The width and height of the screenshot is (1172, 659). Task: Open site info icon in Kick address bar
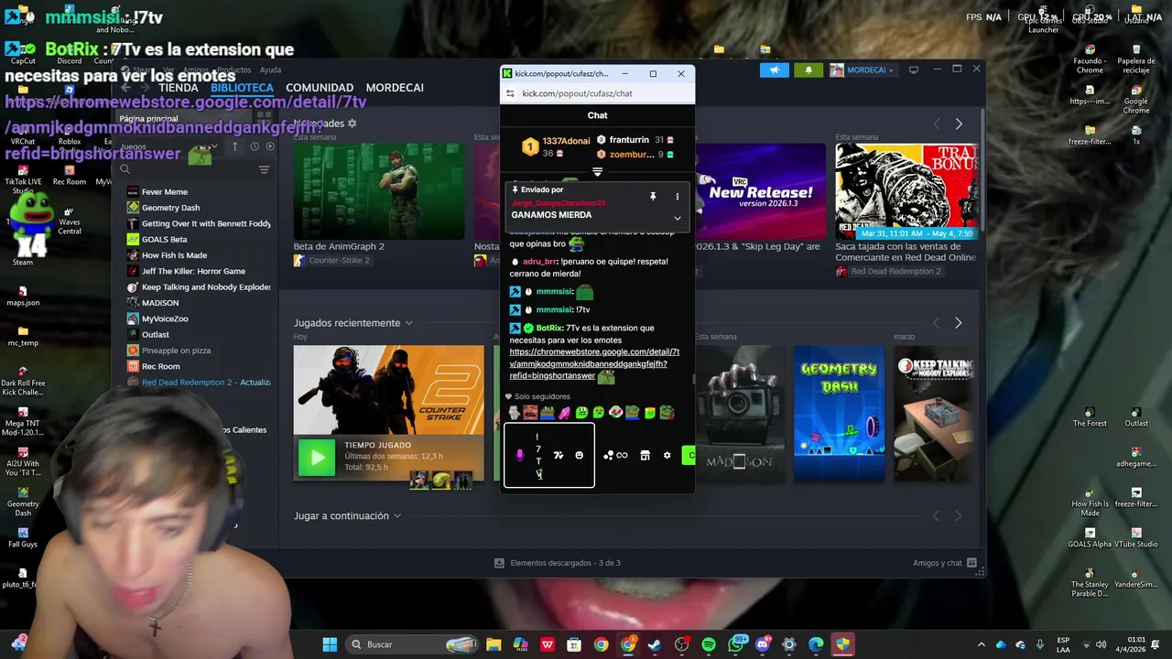(511, 93)
